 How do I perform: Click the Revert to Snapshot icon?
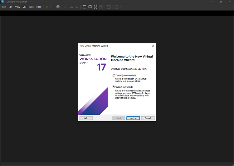point(71,7)
